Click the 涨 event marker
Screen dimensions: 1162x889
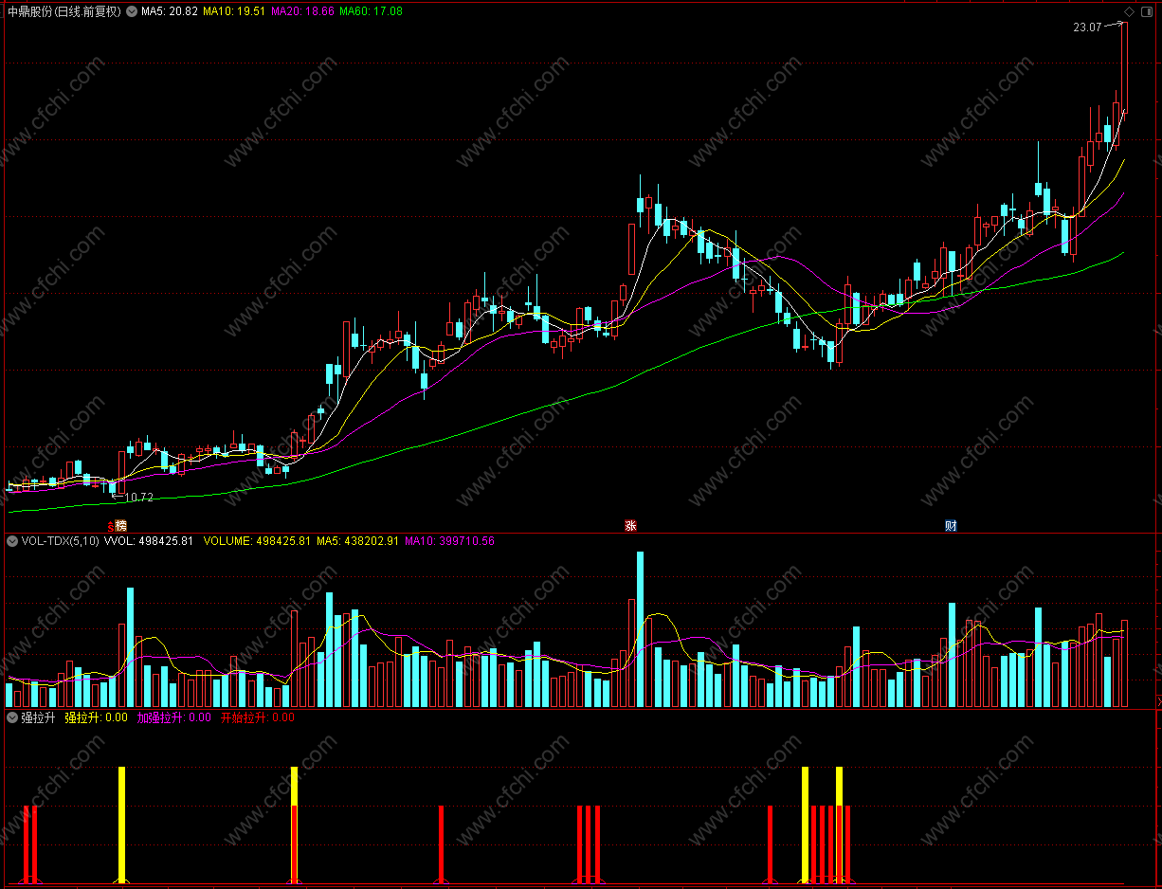(630, 526)
